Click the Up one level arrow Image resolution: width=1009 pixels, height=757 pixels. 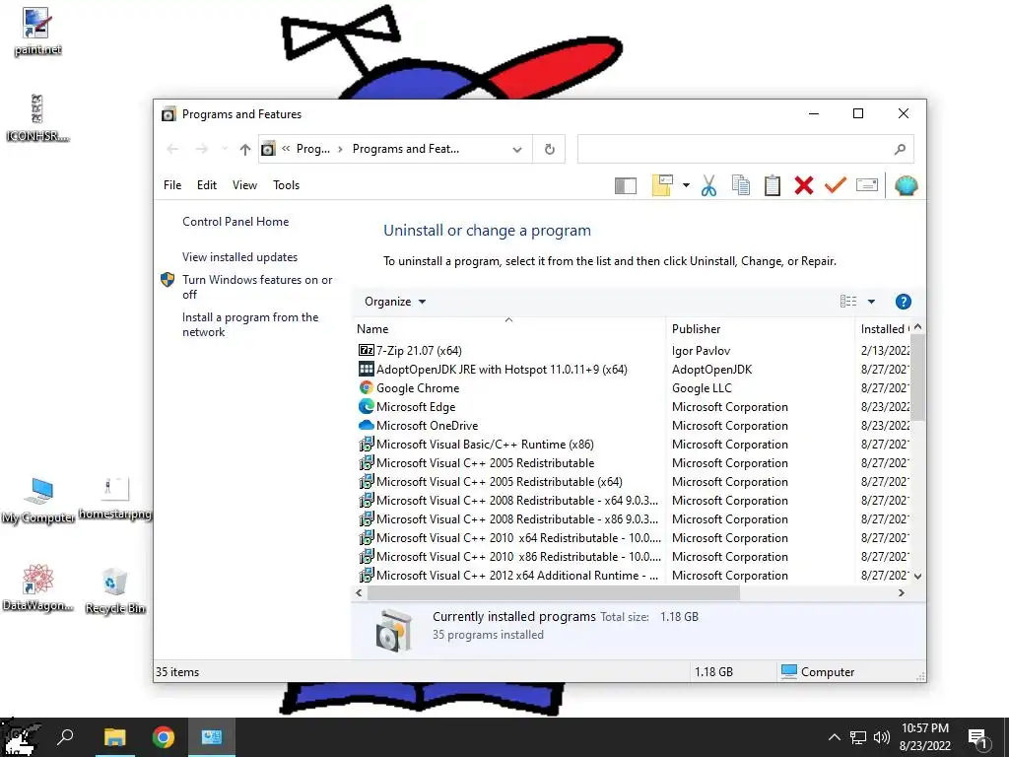[244, 150]
